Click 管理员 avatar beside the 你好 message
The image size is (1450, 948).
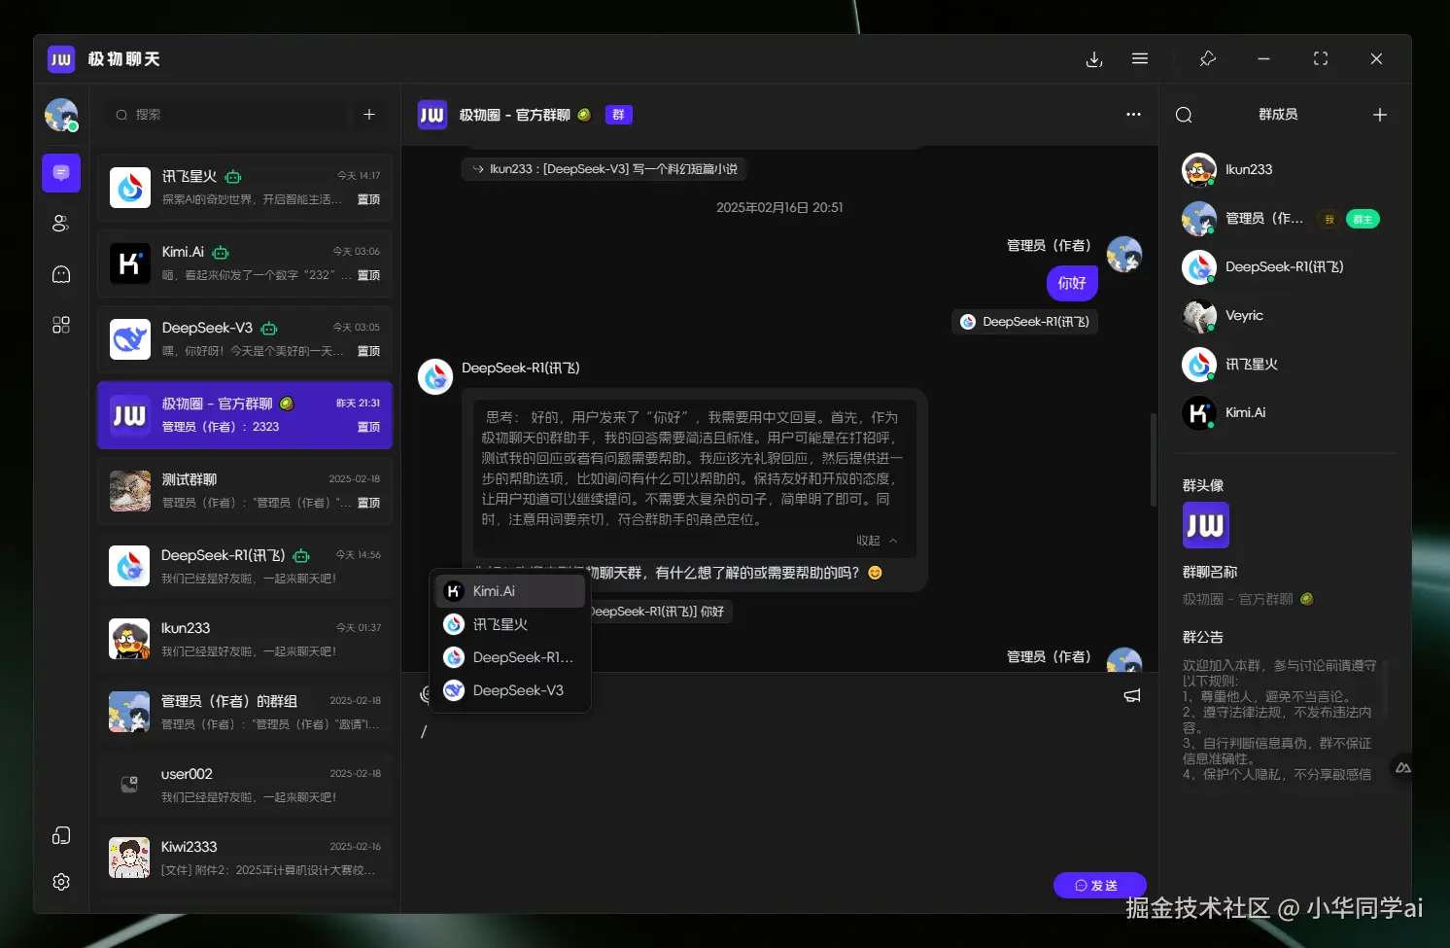[x=1124, y=254]
